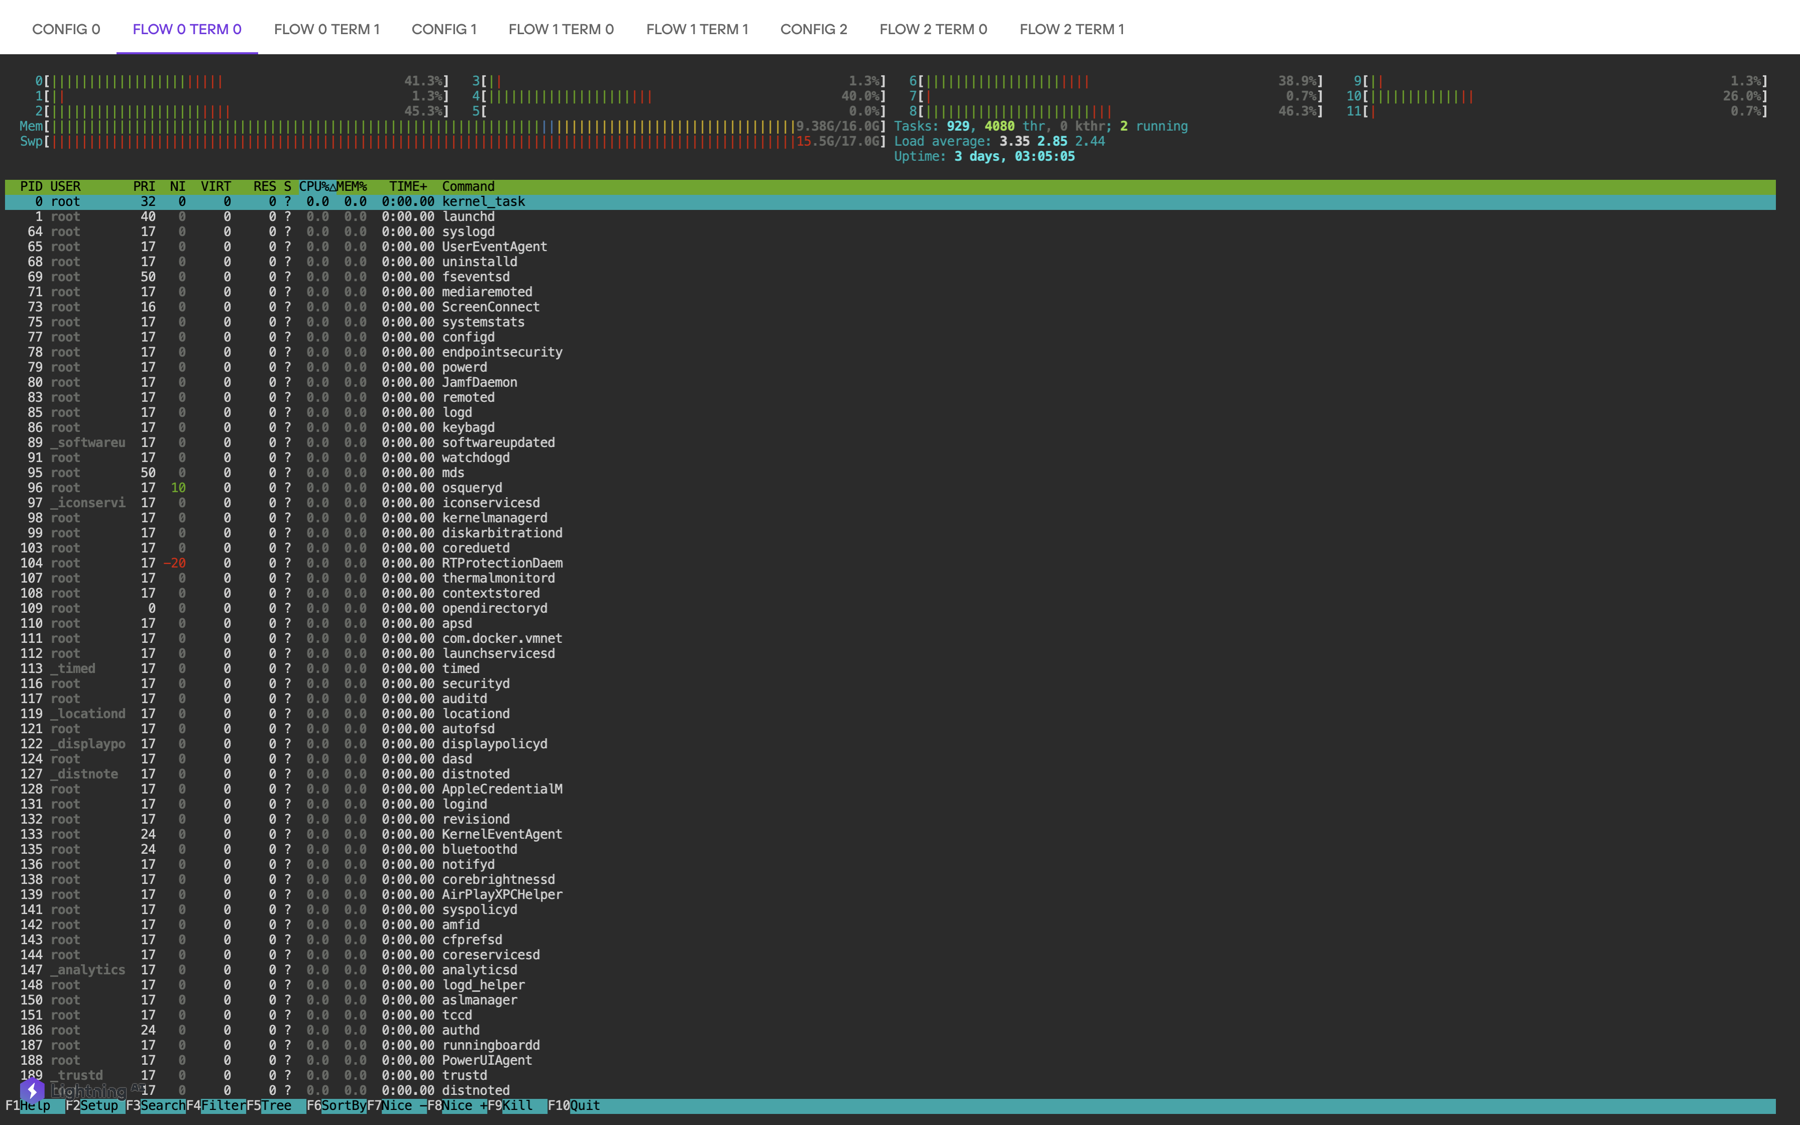Switch to the CONFIG 2 tab

[813, 29]
